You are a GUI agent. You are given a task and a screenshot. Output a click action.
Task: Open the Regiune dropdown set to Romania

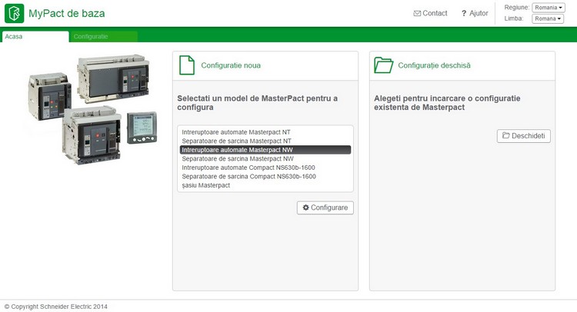(x=548, y=8)
